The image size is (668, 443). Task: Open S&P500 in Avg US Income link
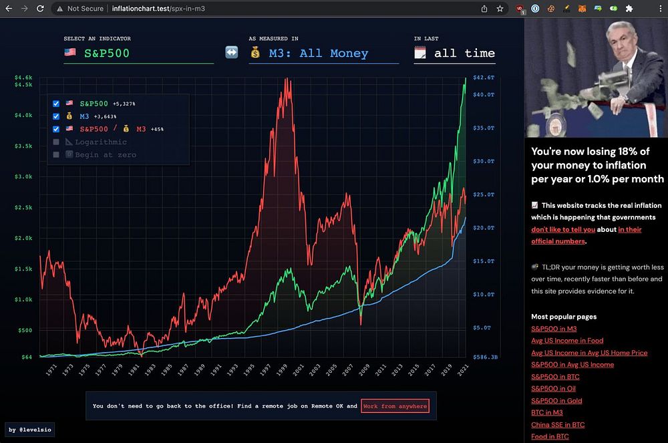pyautogui.click(x=572, y=365)
